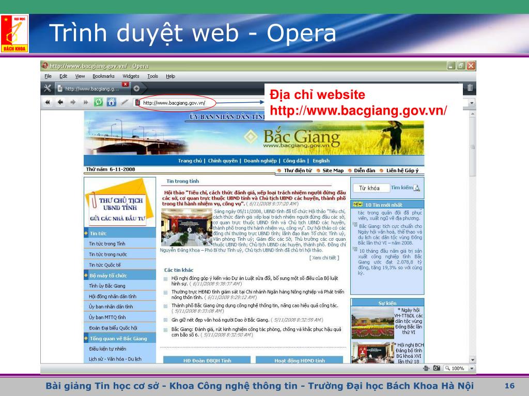This screenshot has height=396, width=529.
Task: Open news item Gìn giữ nét đẹp văn hoá người Dao
Action: (x=220, y=320)
